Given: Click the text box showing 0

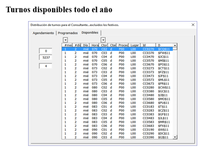Looking at the screenshot, I should [46, 51].
